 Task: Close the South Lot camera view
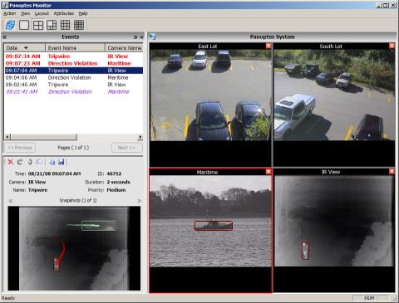392,46
